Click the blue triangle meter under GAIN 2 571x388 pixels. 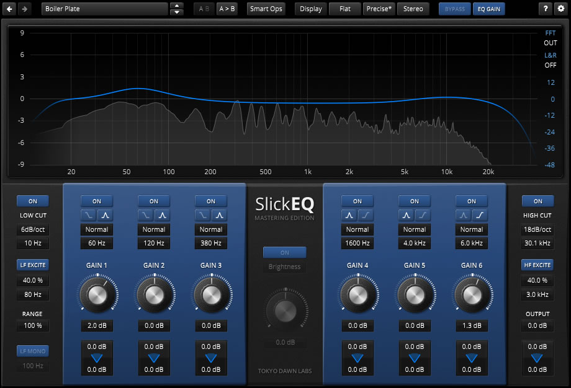(x=154, y=358)
